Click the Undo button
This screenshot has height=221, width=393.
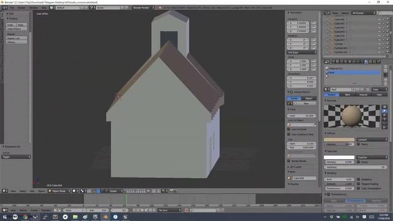point(11,25)
